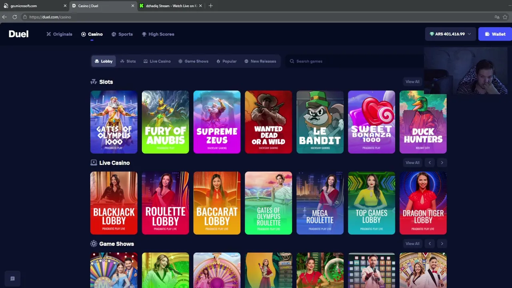
Task: Open Top Games Lobby live game
Action: click(372, 203)
